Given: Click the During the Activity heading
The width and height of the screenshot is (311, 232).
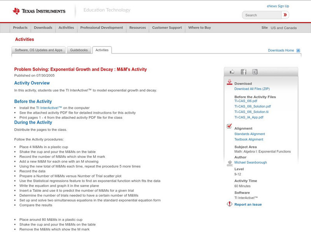Looking at the screenshot, I should pos(33,122).
